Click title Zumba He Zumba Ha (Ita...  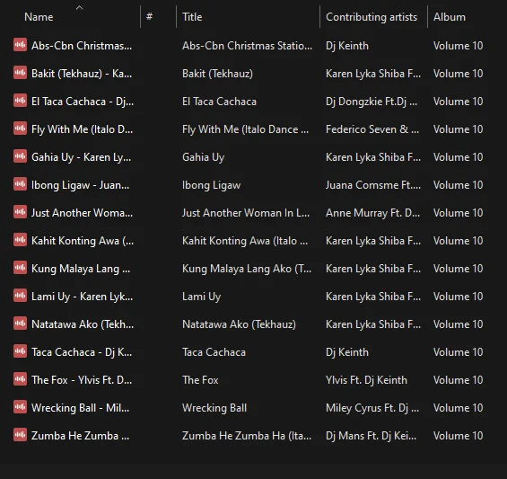pos(247,436)
